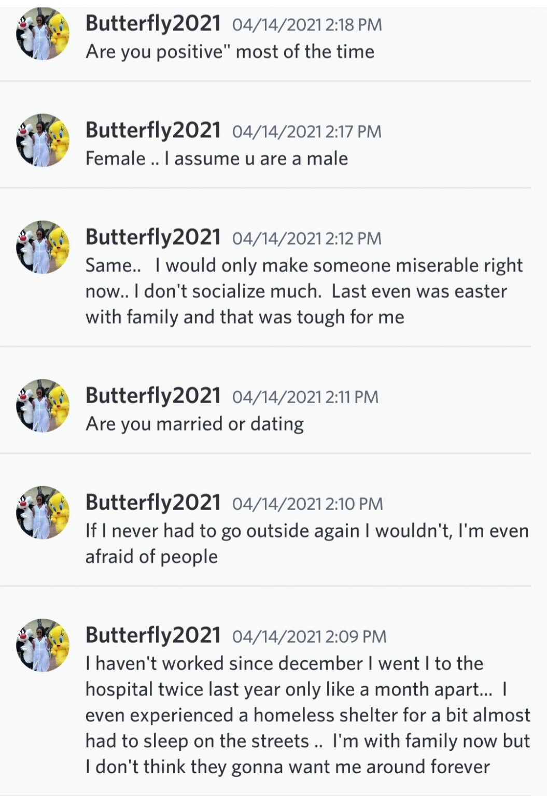
Task: Click the avatar beside the 2:17 PM message
Action: (43, 140)
